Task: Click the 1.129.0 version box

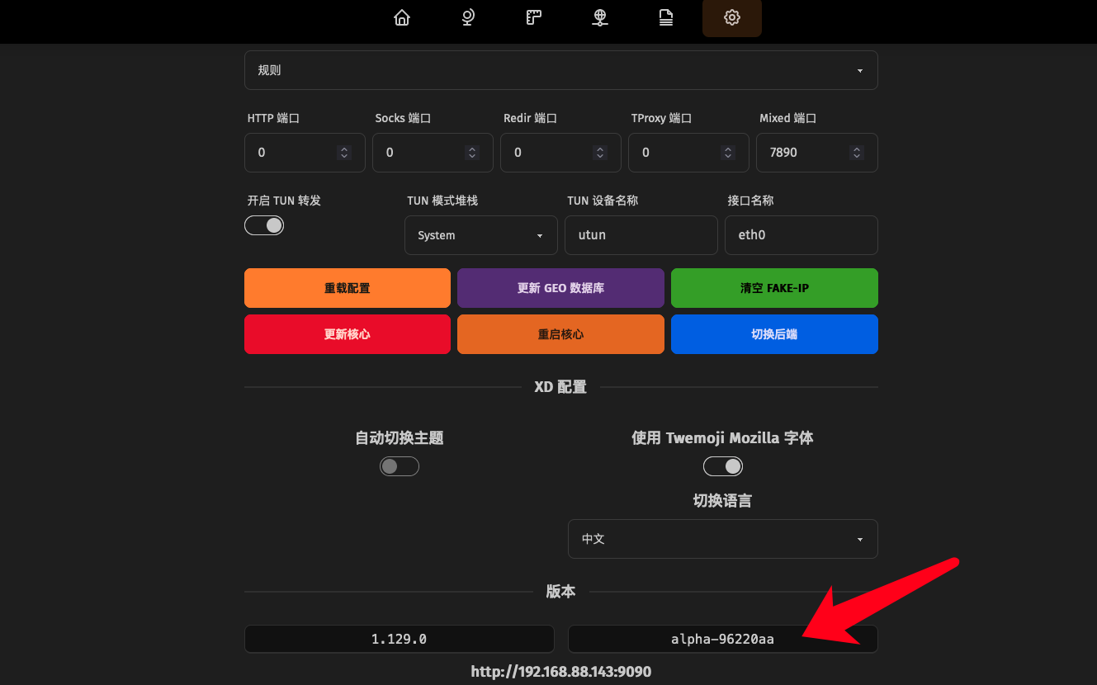Action: click(400, 639)
